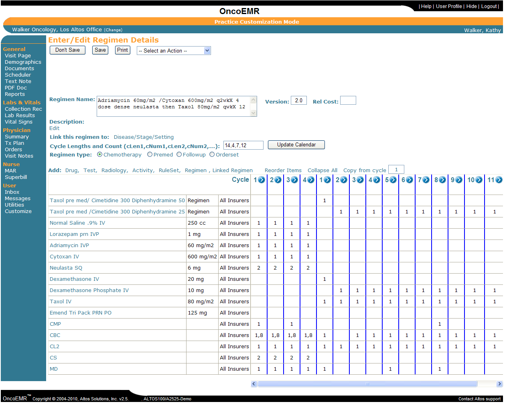The image size is (505, 408).
Task: Click the Cycle Lengths and Count field
Action: (x=243, y=145)
